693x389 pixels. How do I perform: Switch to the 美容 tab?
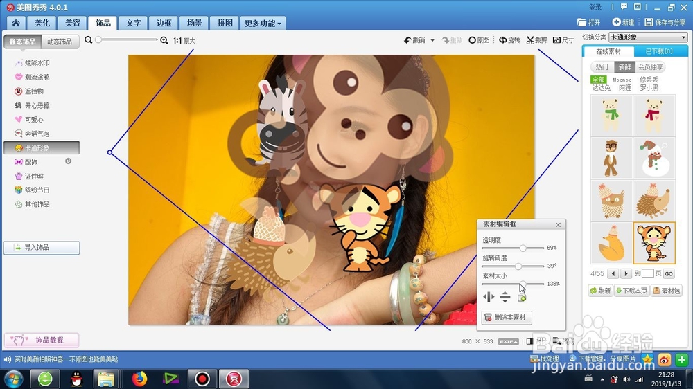coord(73,23)
